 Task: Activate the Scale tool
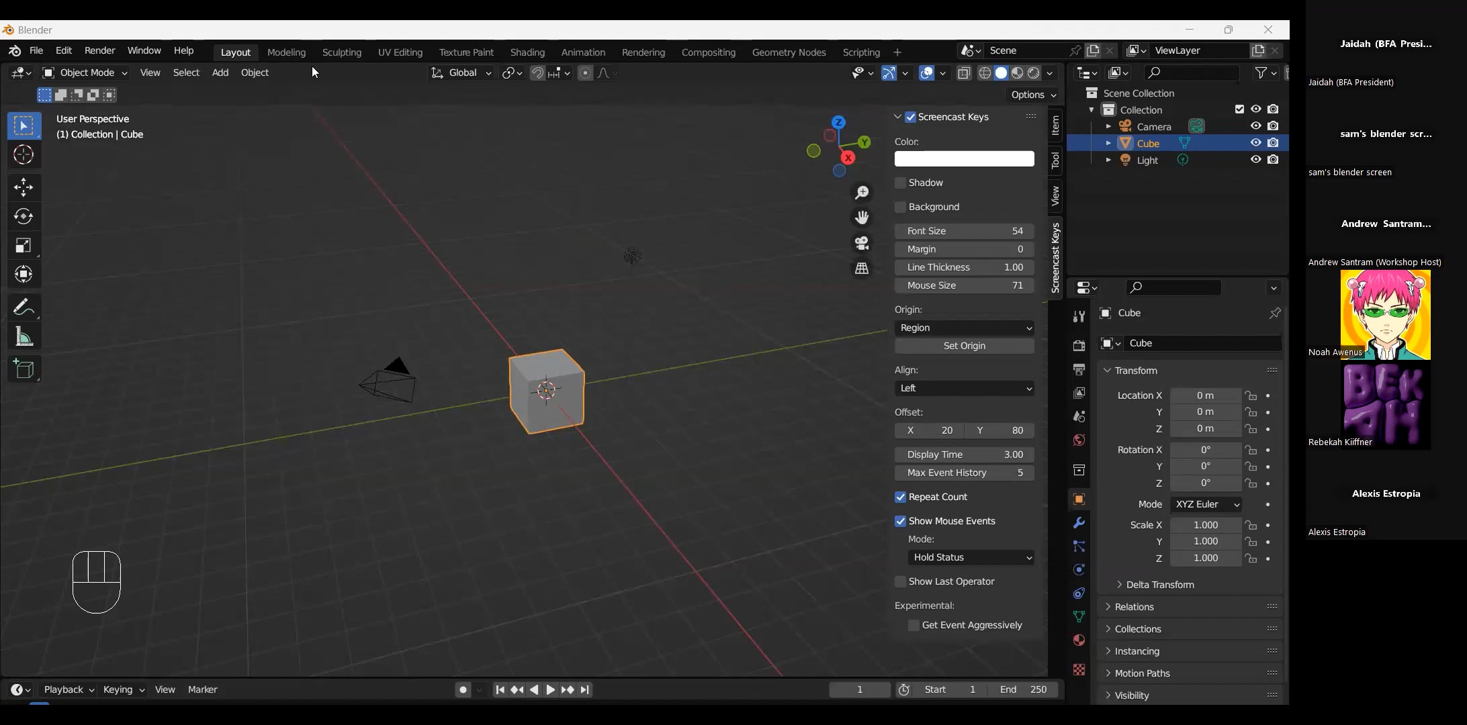click(x=24, y=246)
